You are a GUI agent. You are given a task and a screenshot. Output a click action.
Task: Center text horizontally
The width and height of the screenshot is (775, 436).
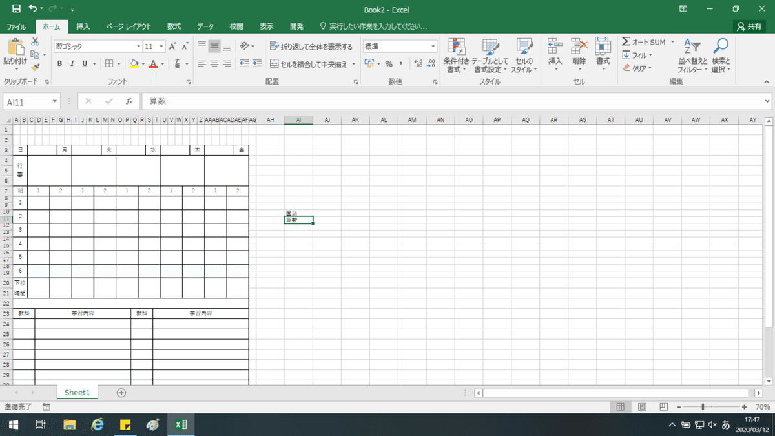click(214, 63)
